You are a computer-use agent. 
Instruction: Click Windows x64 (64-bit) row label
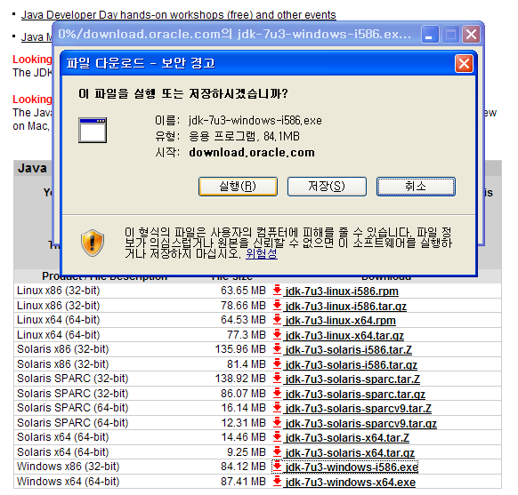click(x=68, y=482)
